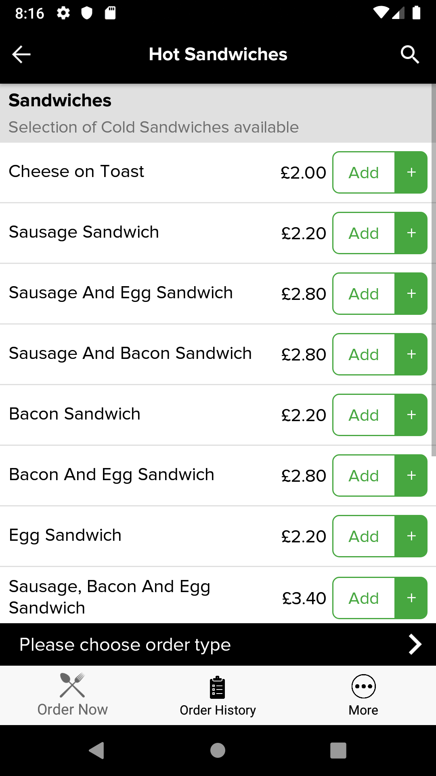Open the search magnifier icon
Image resolution: width=436 pixels, height=776 pixels.
pyautogui.click(x=410, y=55)
